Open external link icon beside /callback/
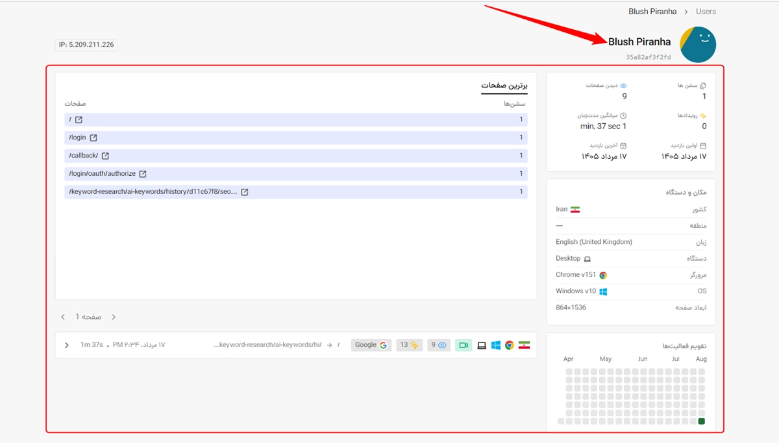 click(x=105, y=156)
